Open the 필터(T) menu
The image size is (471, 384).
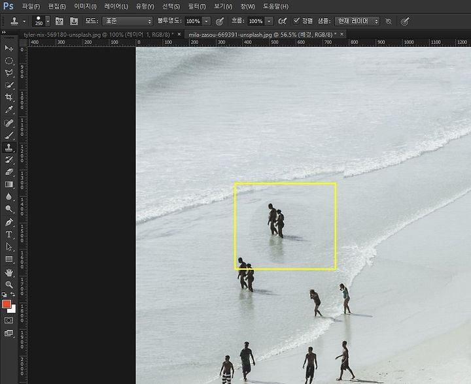click(x=197, y=7)
